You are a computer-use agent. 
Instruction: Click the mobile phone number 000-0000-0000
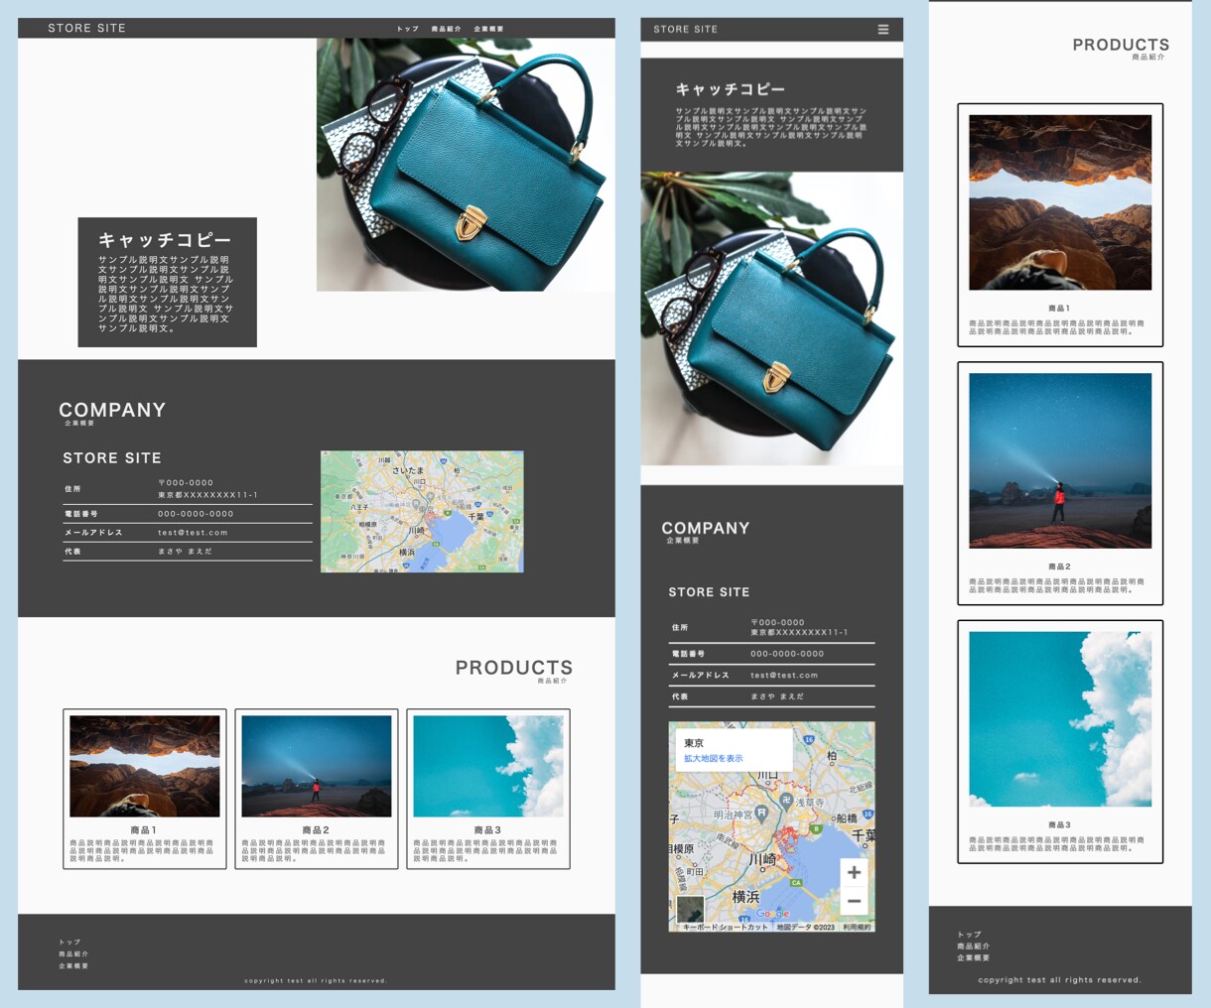pyautogui.click(x=787, y=654)
